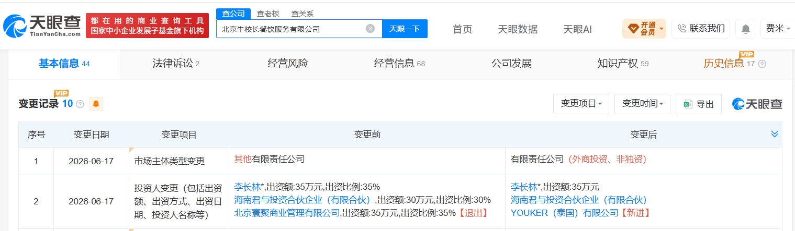Click the phone icon in 联系我们
The width and height of the screenshot is (795, 231).
tap(682, 29)
